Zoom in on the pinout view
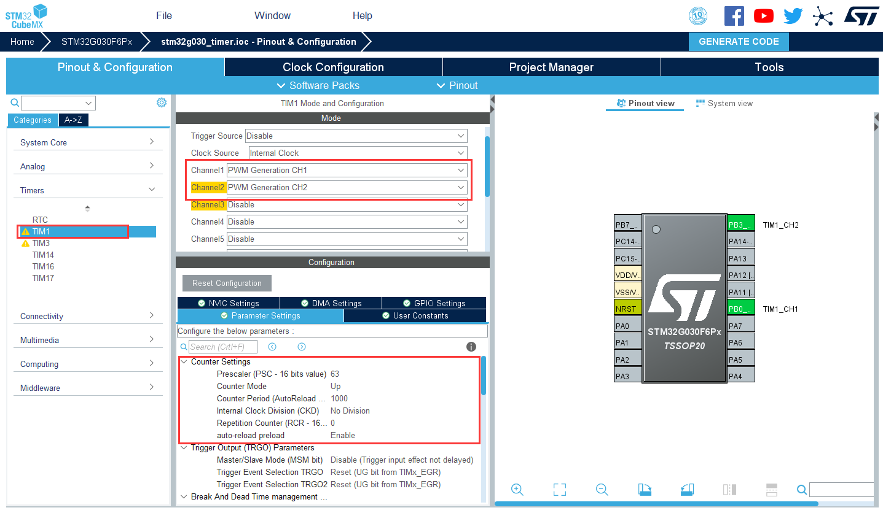 517,489
